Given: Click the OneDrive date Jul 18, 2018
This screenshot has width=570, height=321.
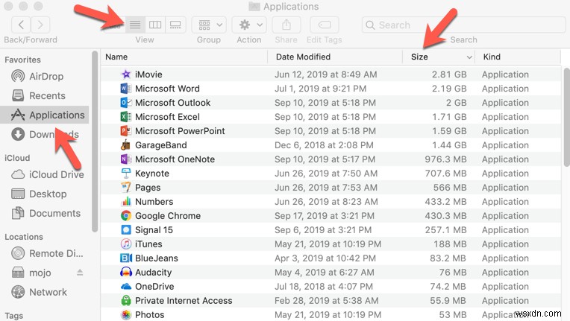Looking at the screenshot, I should click(x=324, y=287).
